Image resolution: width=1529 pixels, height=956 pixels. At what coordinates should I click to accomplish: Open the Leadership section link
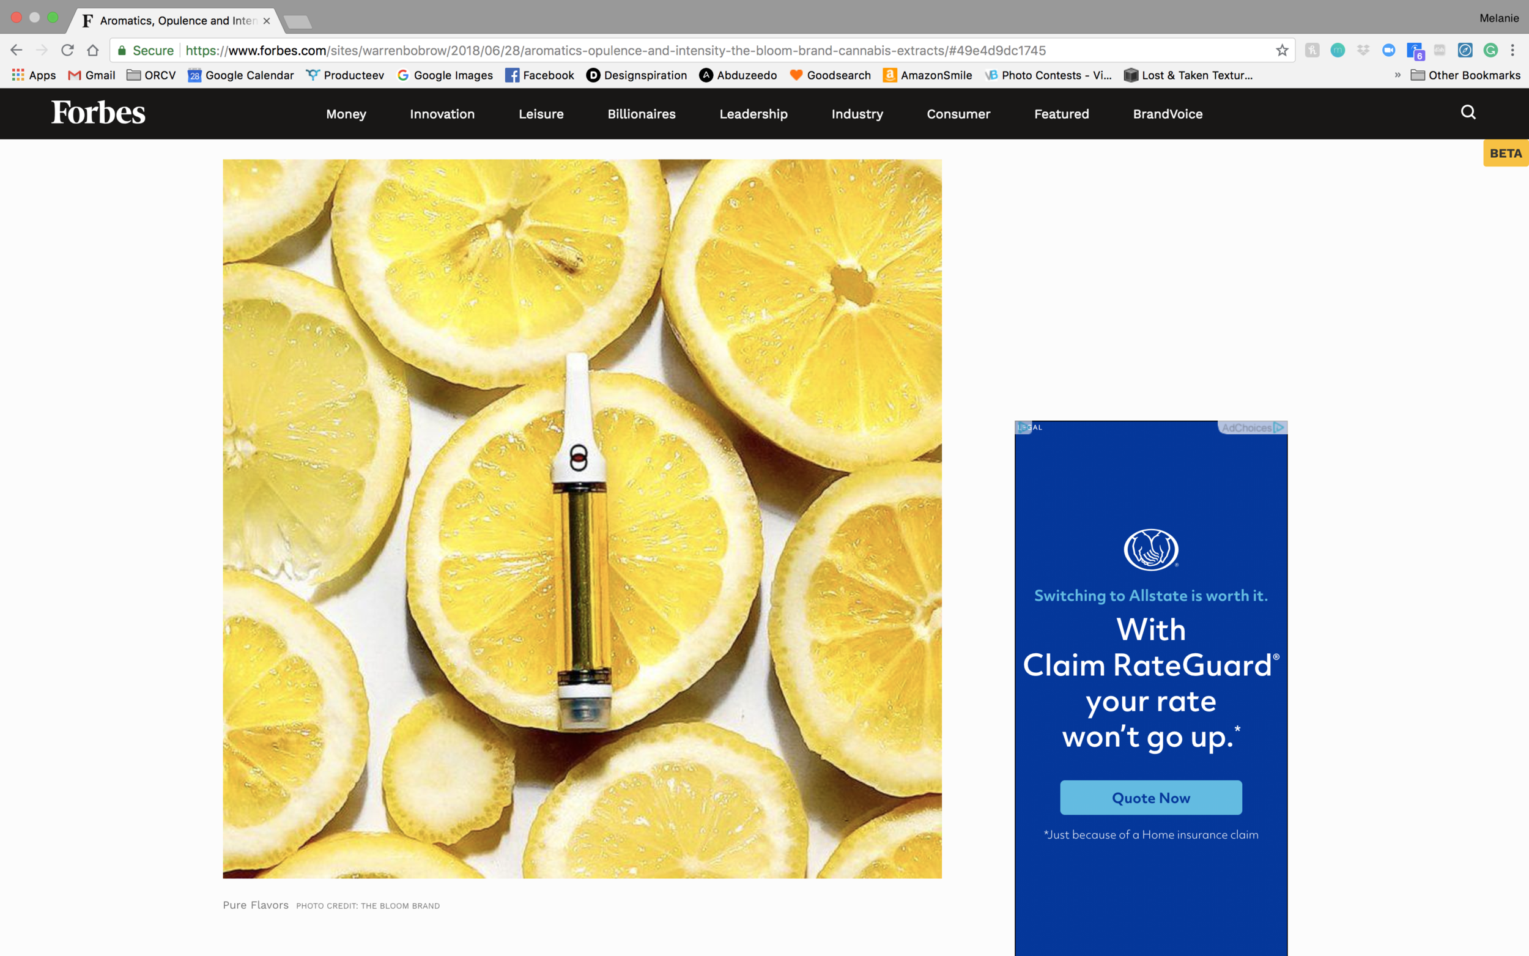pos(753,114)
